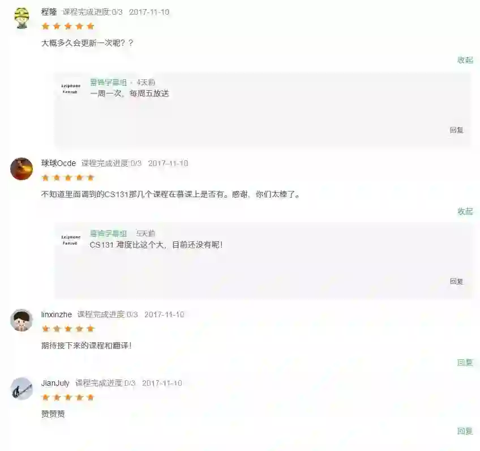Collapse replies under 球球Ocde's comment with 收起

[465, 211]
